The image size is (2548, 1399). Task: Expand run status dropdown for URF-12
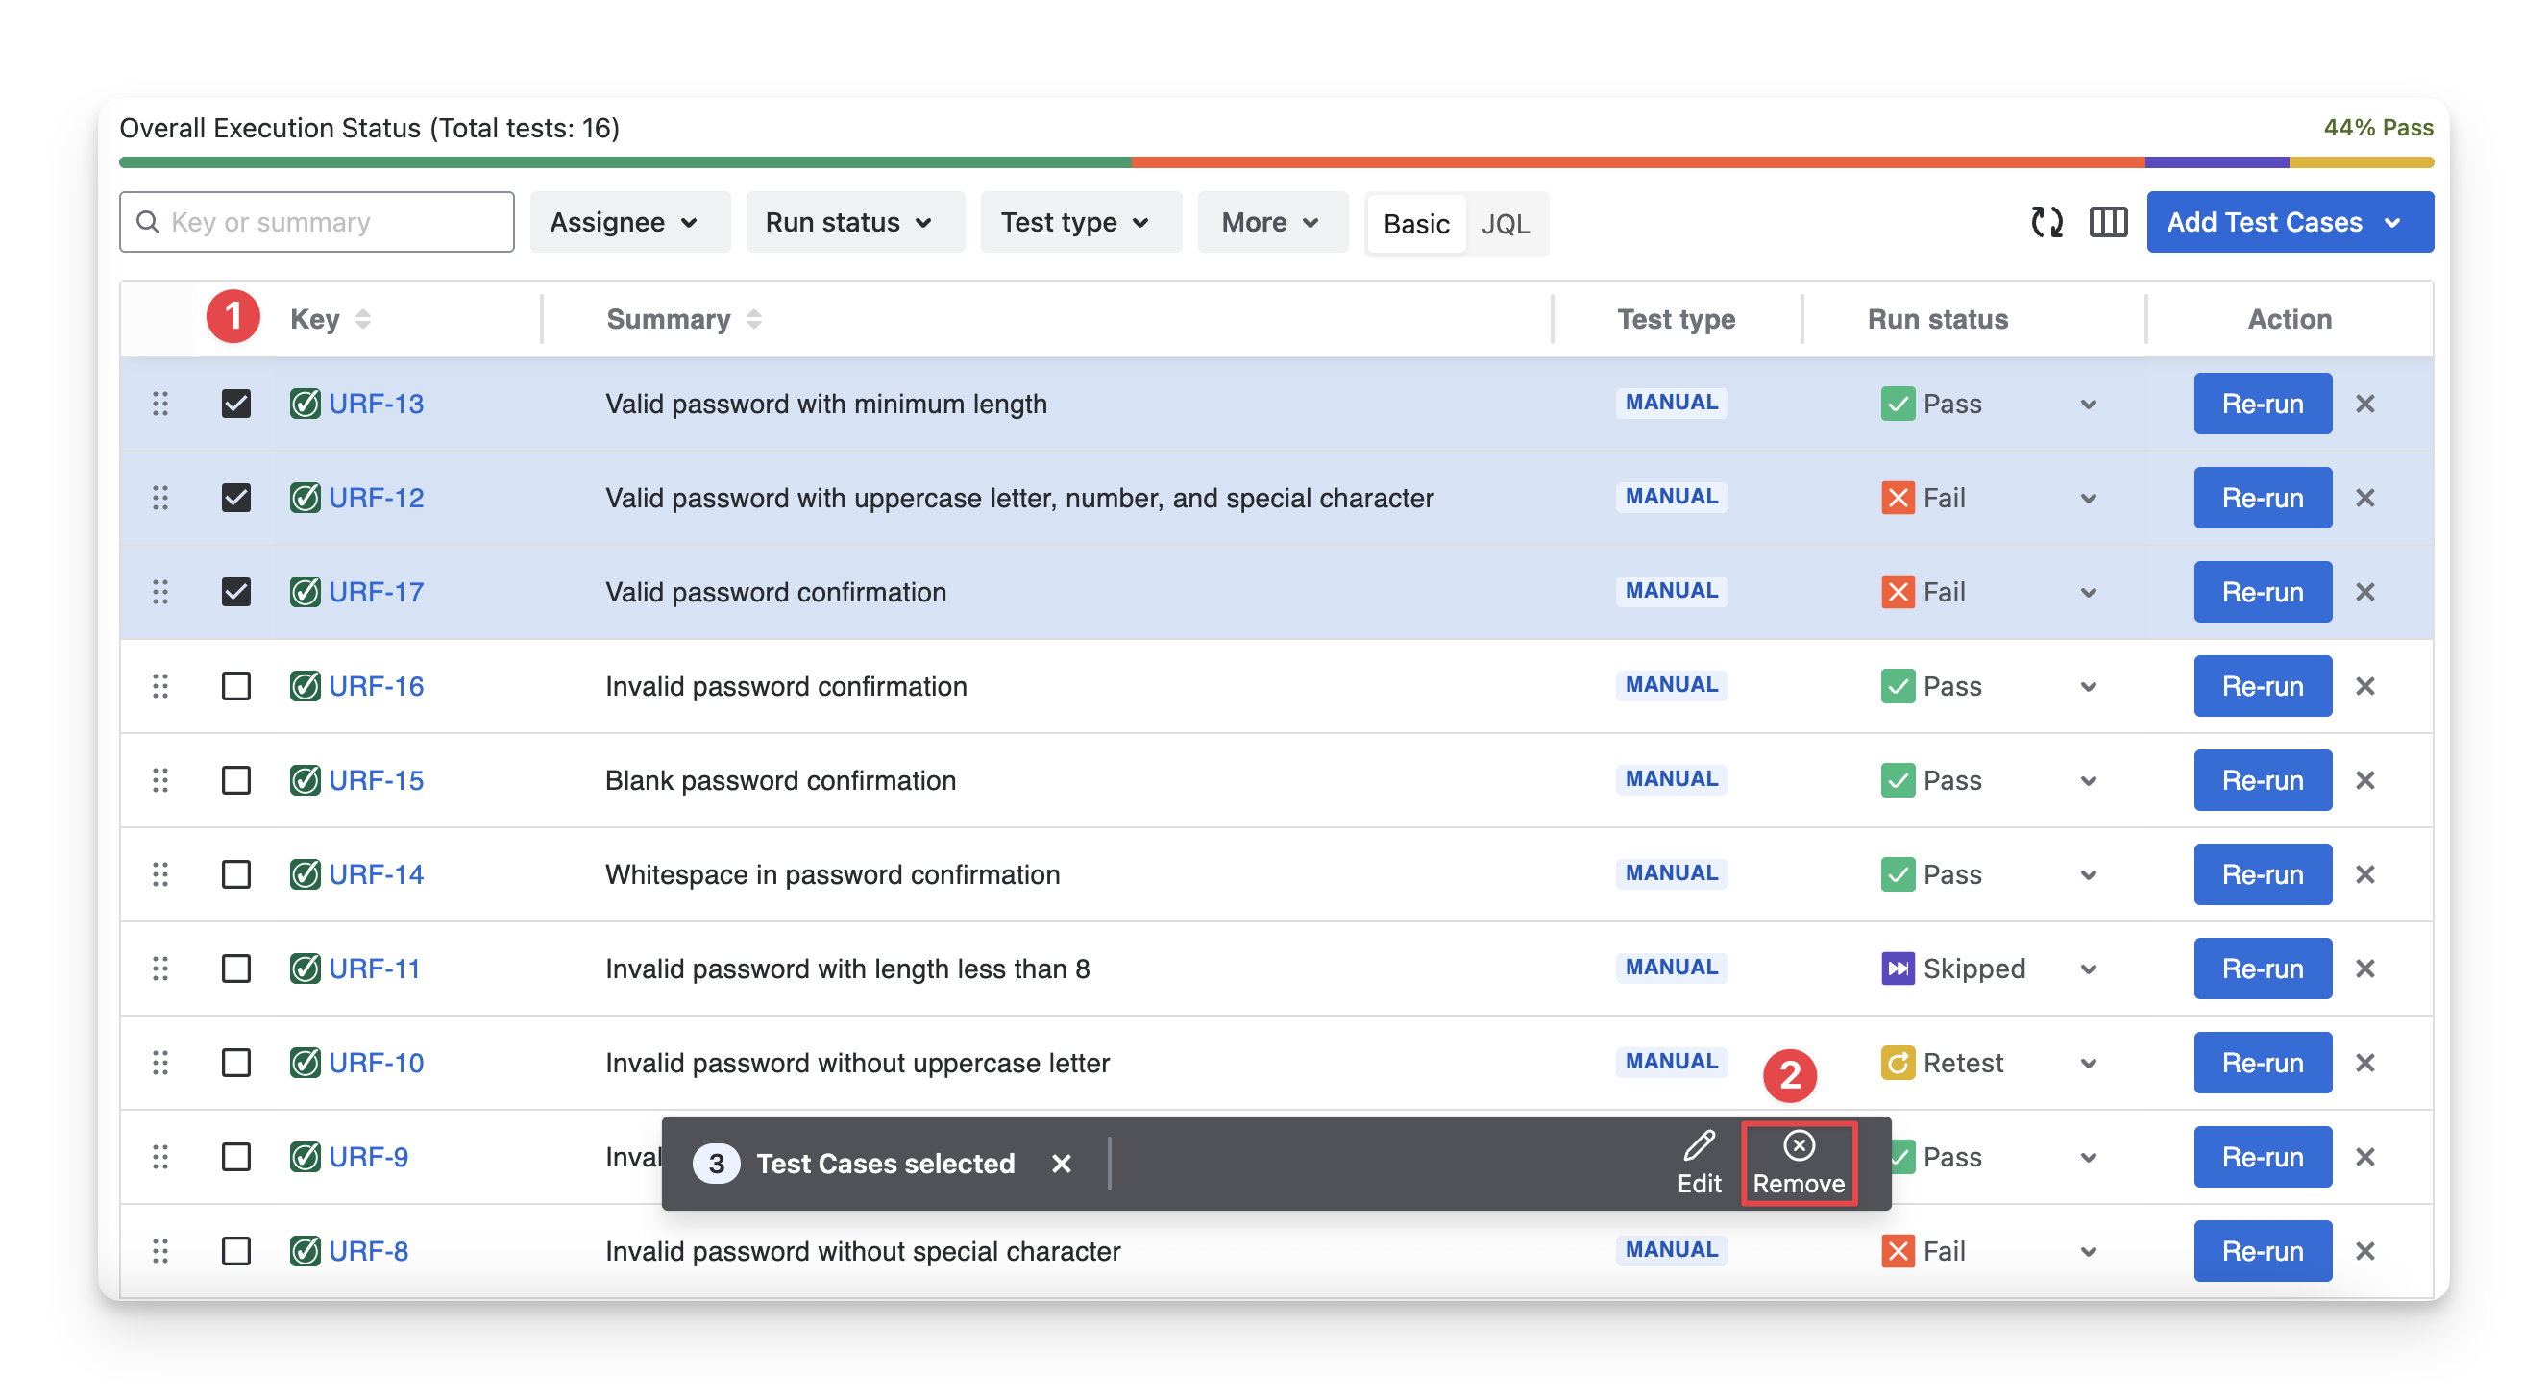click(2088, 498)
